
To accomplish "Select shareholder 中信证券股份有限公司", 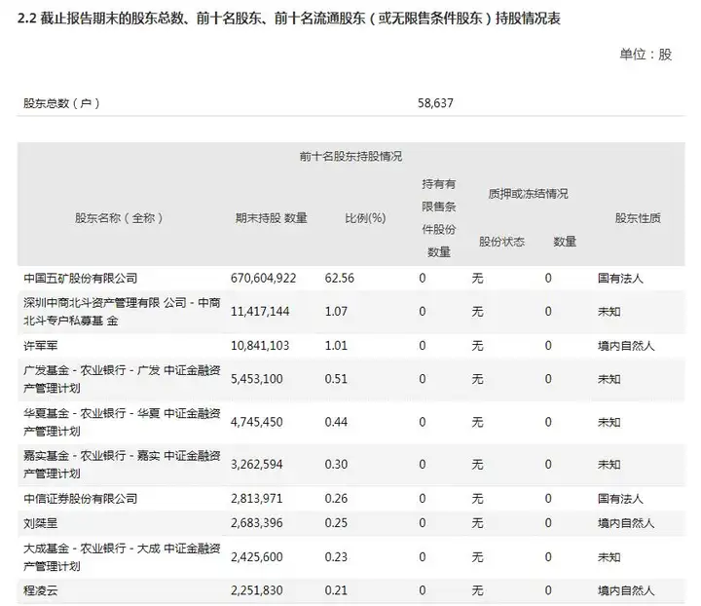I will tap(81, 498).
